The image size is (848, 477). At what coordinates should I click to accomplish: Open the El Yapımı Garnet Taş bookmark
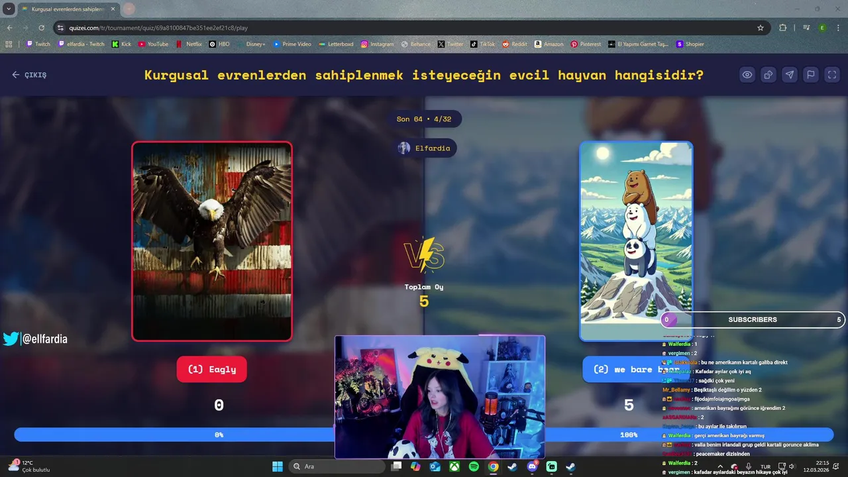point(639,44)
